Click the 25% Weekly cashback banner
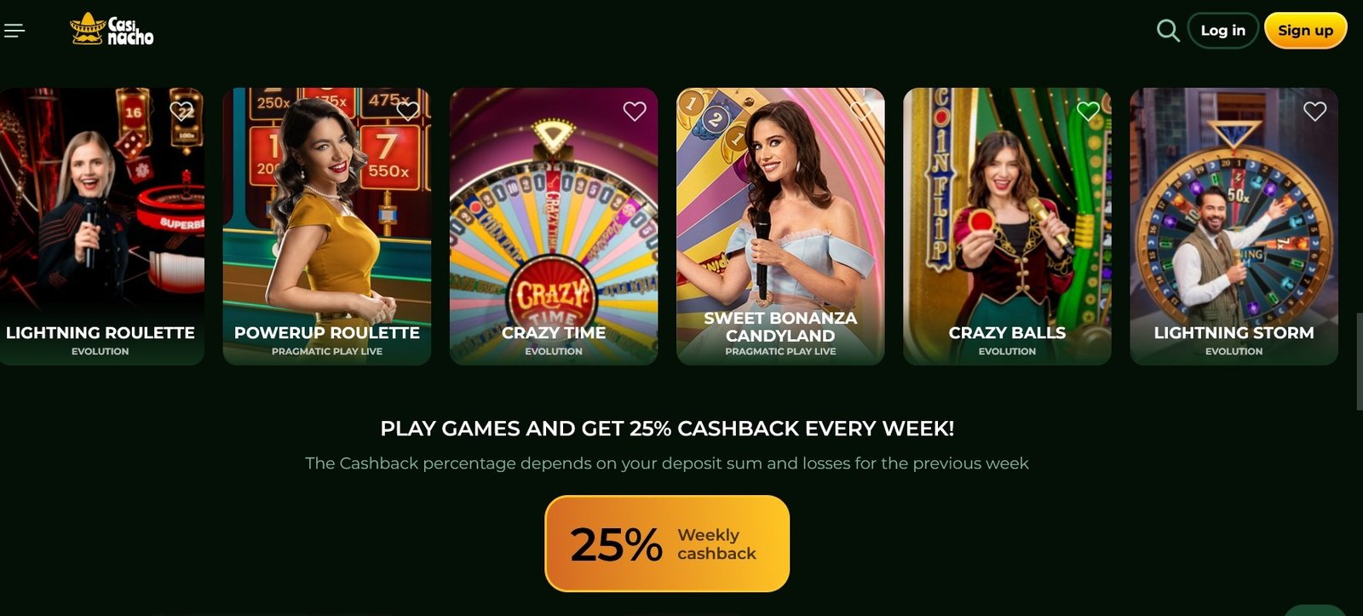Screen dimensions: 1363x616 click(667, 544)
